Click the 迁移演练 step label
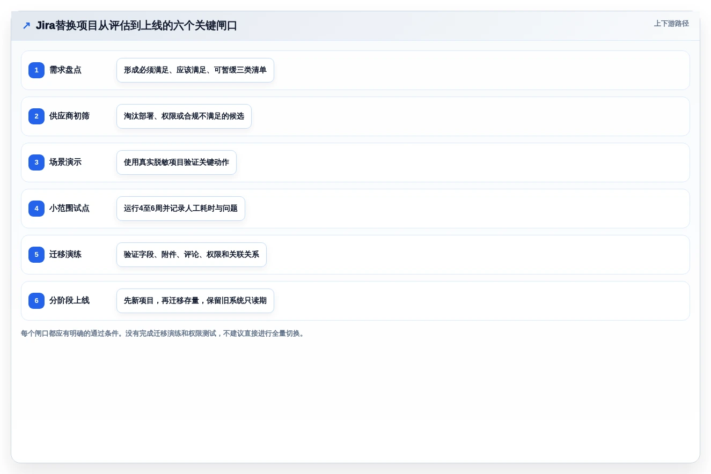This screenshot has height=474, width=711. pyautogui.click(x=65, y=255)
